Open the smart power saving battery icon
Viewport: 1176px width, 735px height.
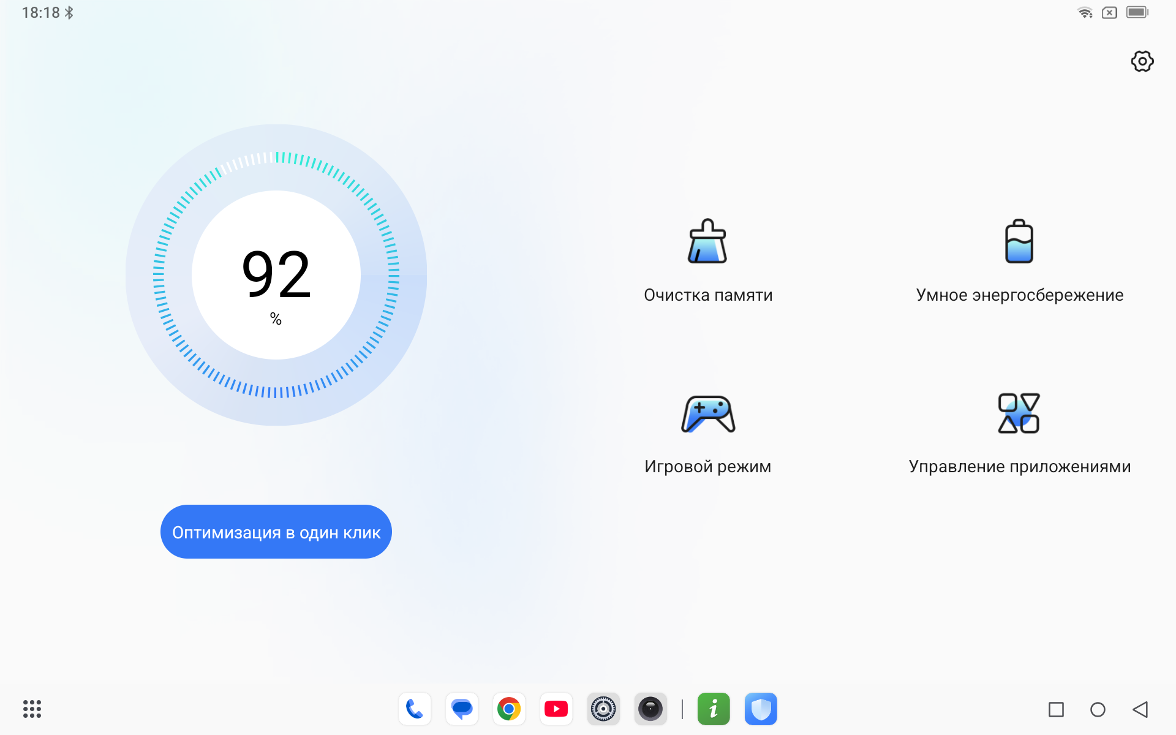pyautogui.click(x=1019, y=241)
